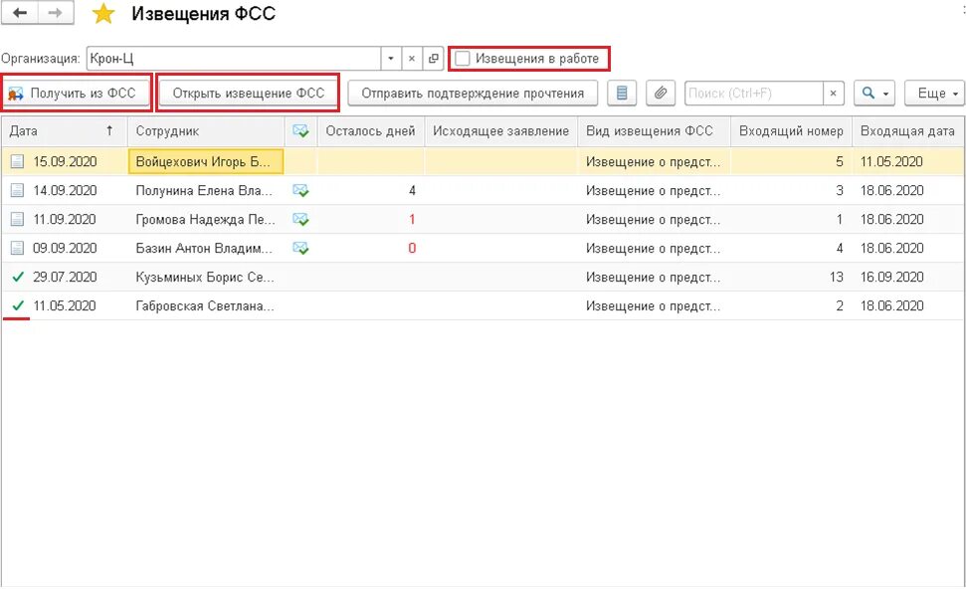Click incoming number 13 cell

[836, 278]
